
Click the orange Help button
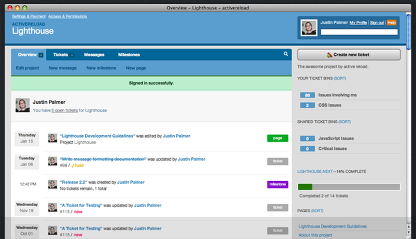tap(391, 23)
